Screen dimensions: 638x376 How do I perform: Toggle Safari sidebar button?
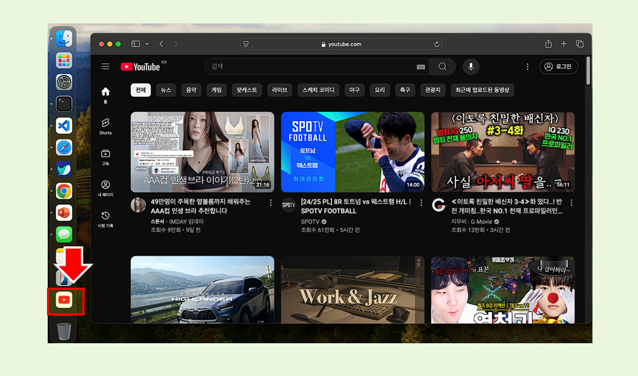135,44
